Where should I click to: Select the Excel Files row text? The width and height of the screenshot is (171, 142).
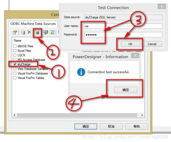pyautogui.click(x=24, y=51)
